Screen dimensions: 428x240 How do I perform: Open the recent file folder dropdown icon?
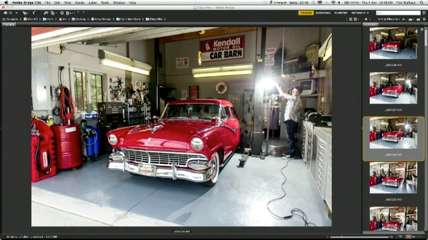click(x=411, y=19)
